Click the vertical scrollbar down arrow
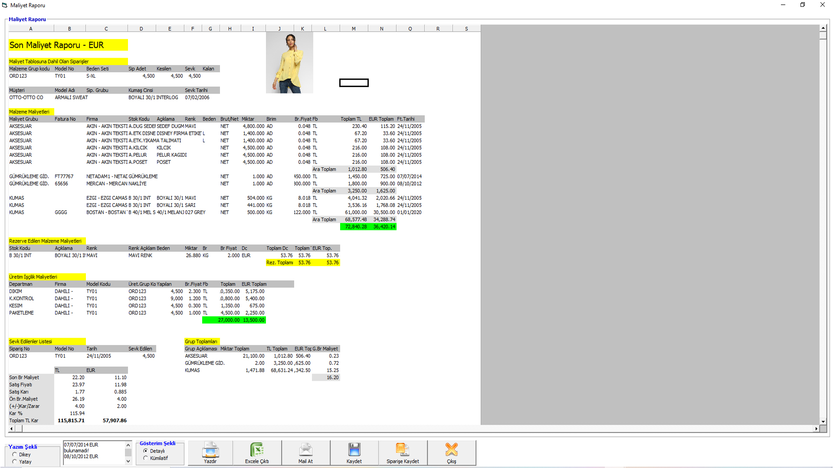The image size is (833, 468). [x=823, y=421]
